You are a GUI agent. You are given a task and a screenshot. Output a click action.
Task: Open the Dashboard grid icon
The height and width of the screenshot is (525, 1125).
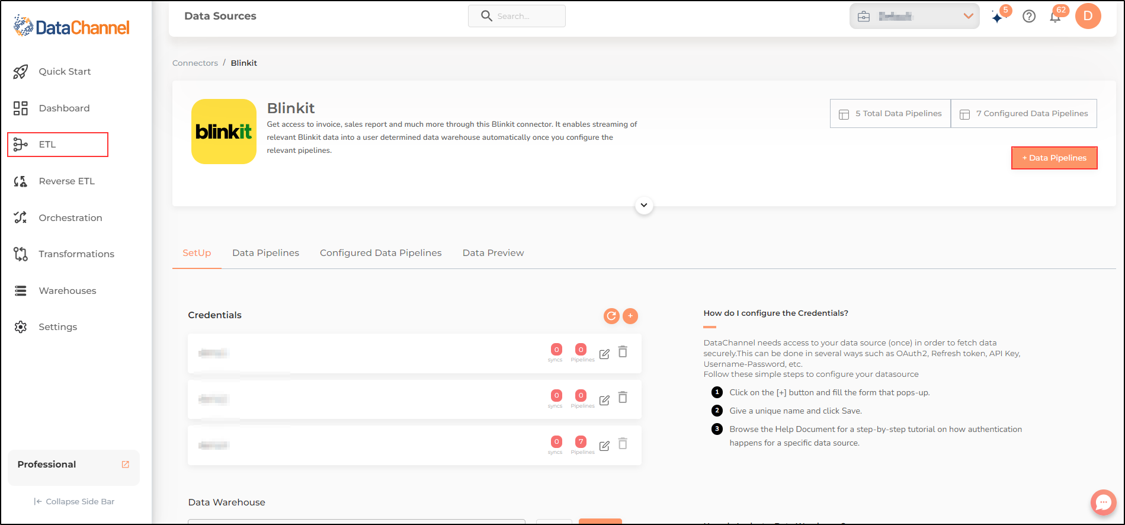(21, 108)
